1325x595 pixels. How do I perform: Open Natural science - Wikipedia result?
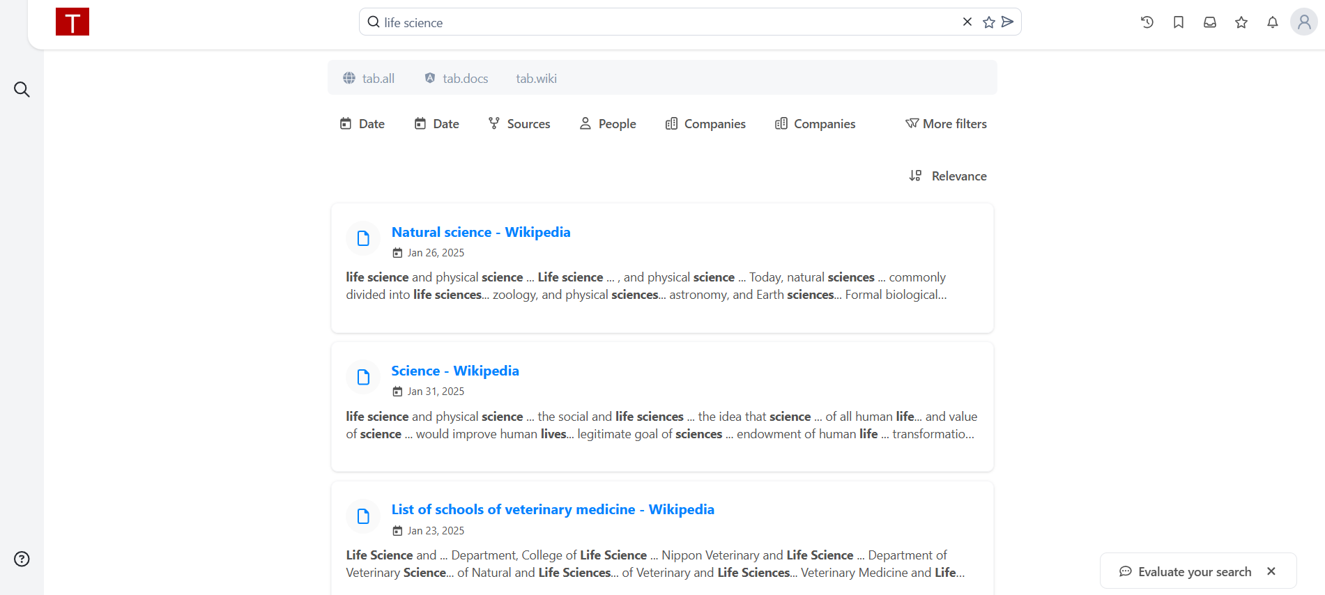pos(481,232)
